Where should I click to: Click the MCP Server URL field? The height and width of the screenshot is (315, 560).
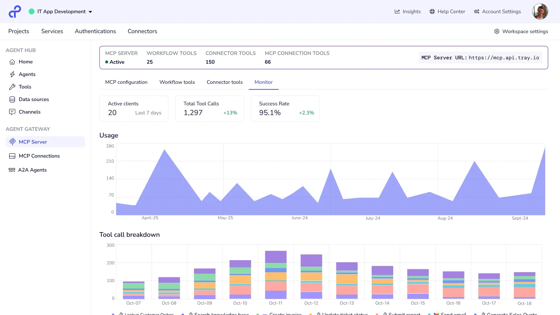(x=480, y=58)
